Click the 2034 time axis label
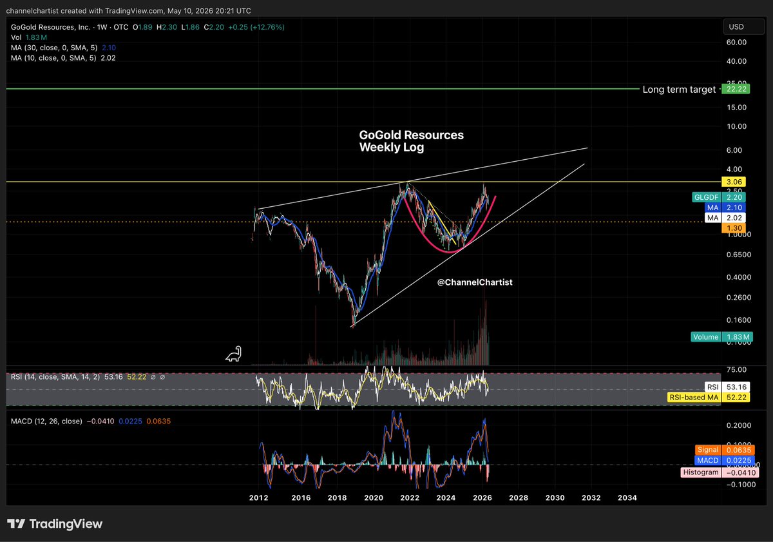Viewport: 773px width, 542px height. coord(627,498)
